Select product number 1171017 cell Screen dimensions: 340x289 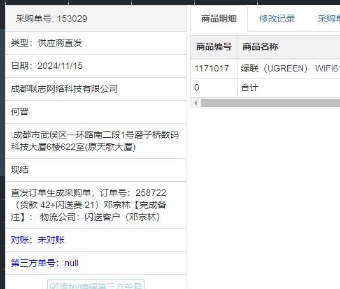pyautogui.click(x=211, y=68)
